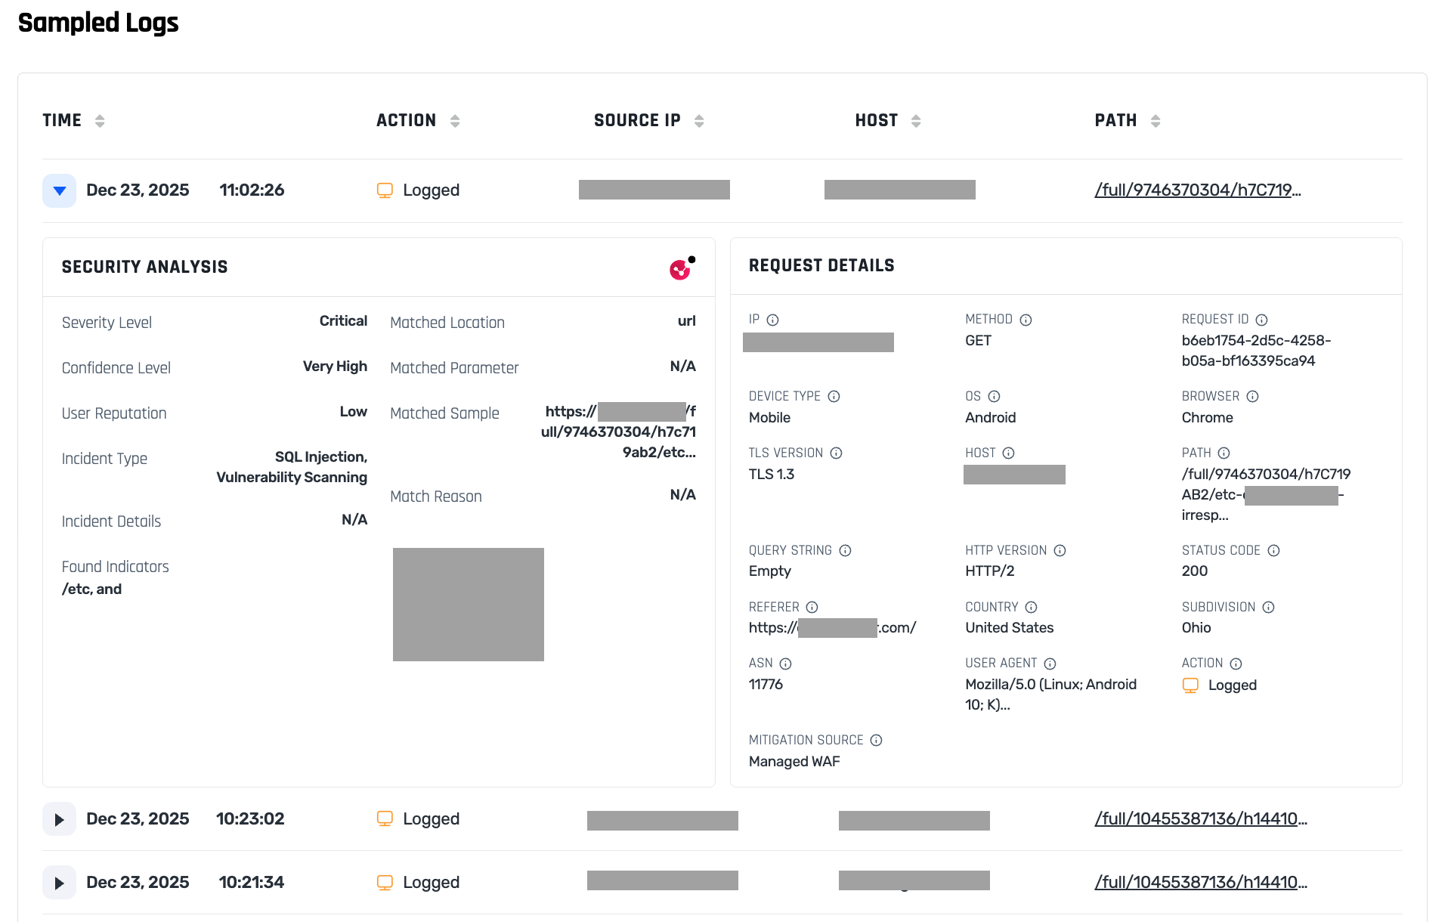
Task: Click the info icon next to IP
Action: pos(772,319)
